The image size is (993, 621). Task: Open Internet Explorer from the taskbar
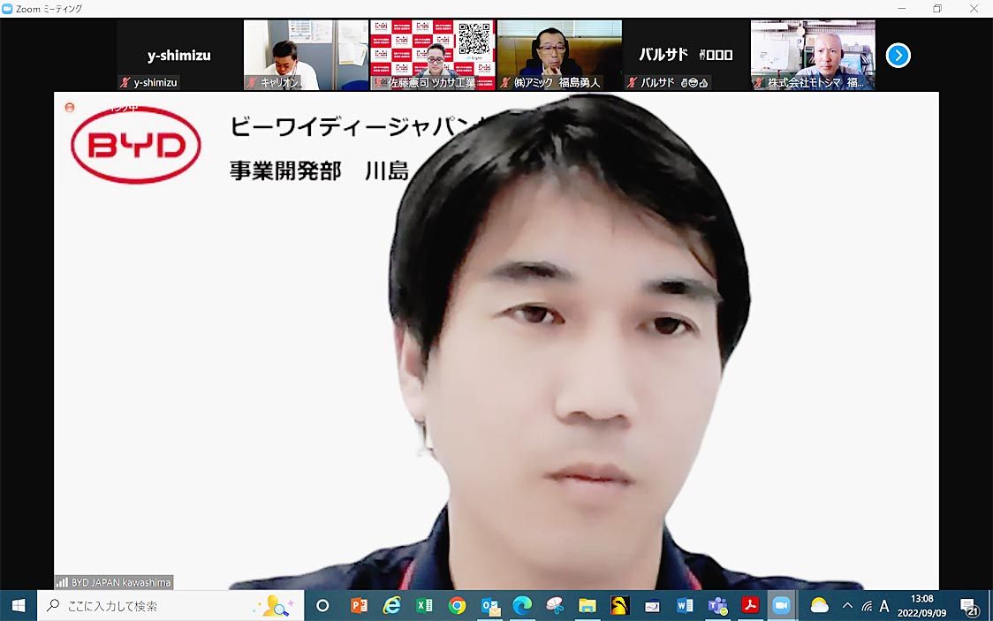391,606
